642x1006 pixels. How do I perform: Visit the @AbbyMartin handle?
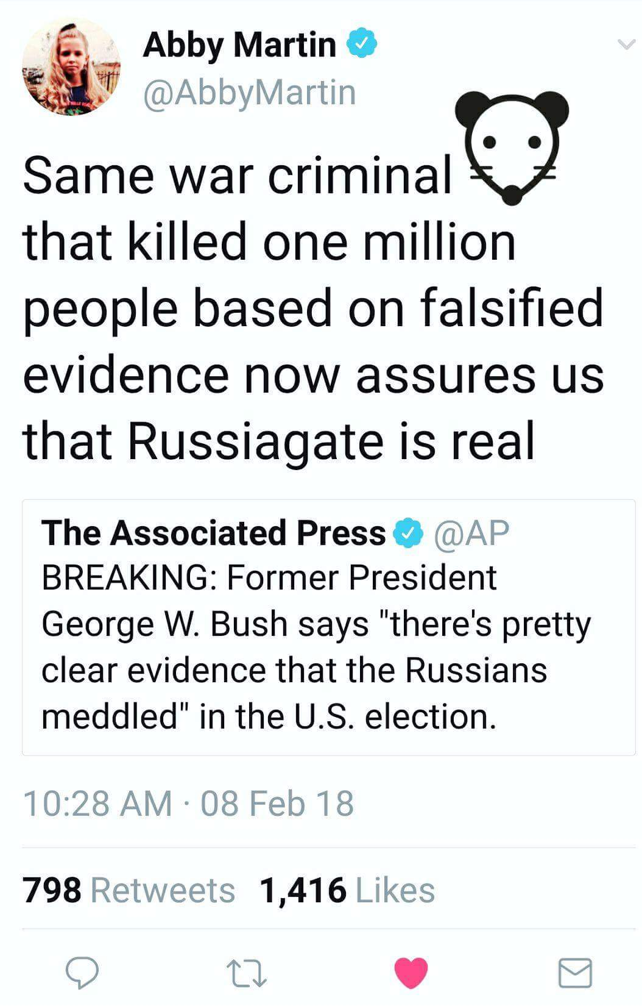249,92
